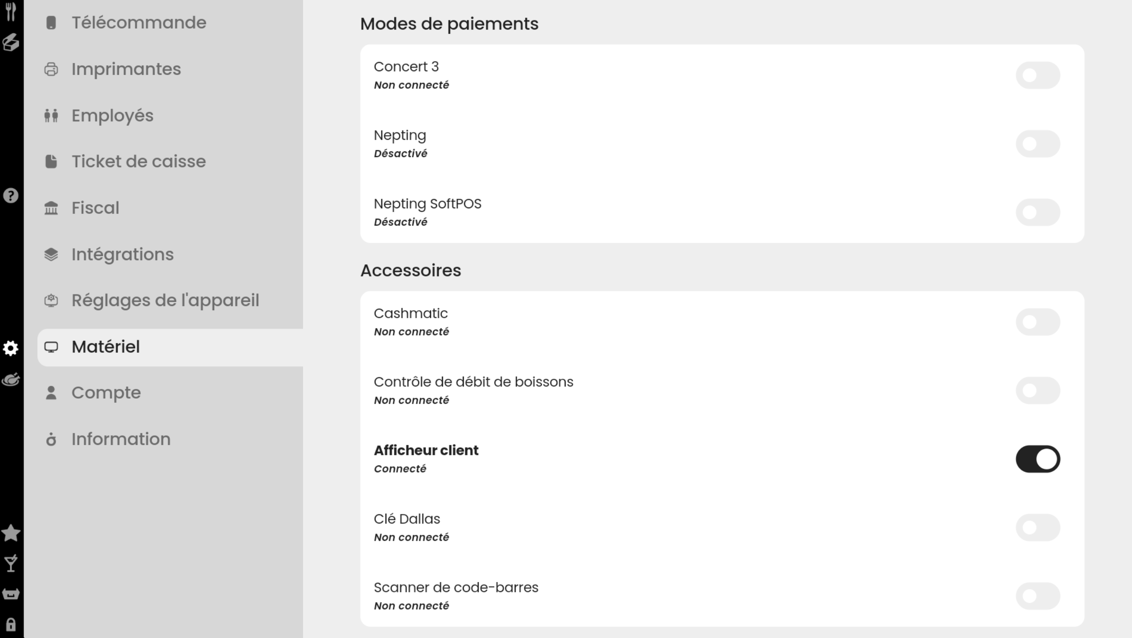Viewport: 1132px width, 638px height.
Task: Click the fork and knife icon
Action: pos(11,11)
